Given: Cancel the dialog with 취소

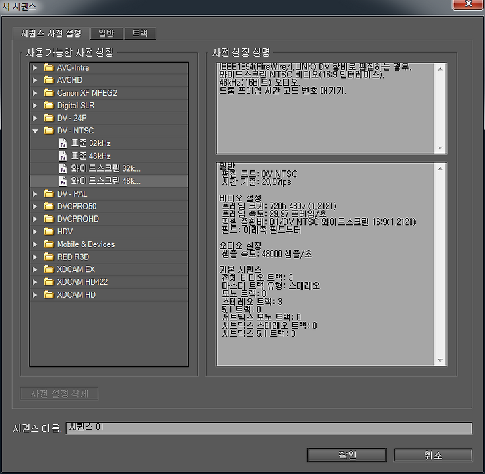Looking at the screenshot, I should 433,455.
